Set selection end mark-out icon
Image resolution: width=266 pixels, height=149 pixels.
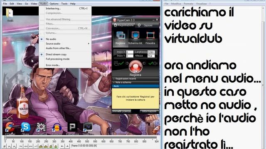tap(67, 146)
